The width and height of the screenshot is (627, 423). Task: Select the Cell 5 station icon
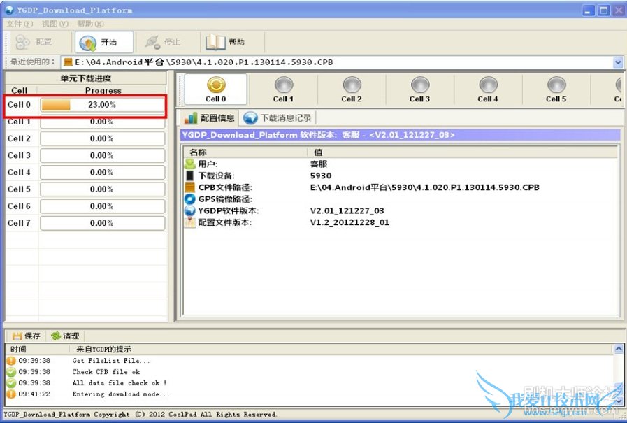(x=556, y=89)
